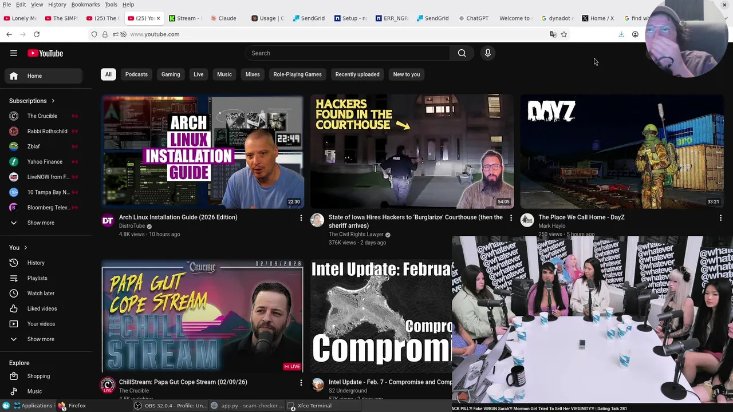Expand the You section chevron

[x=25, y=248]
